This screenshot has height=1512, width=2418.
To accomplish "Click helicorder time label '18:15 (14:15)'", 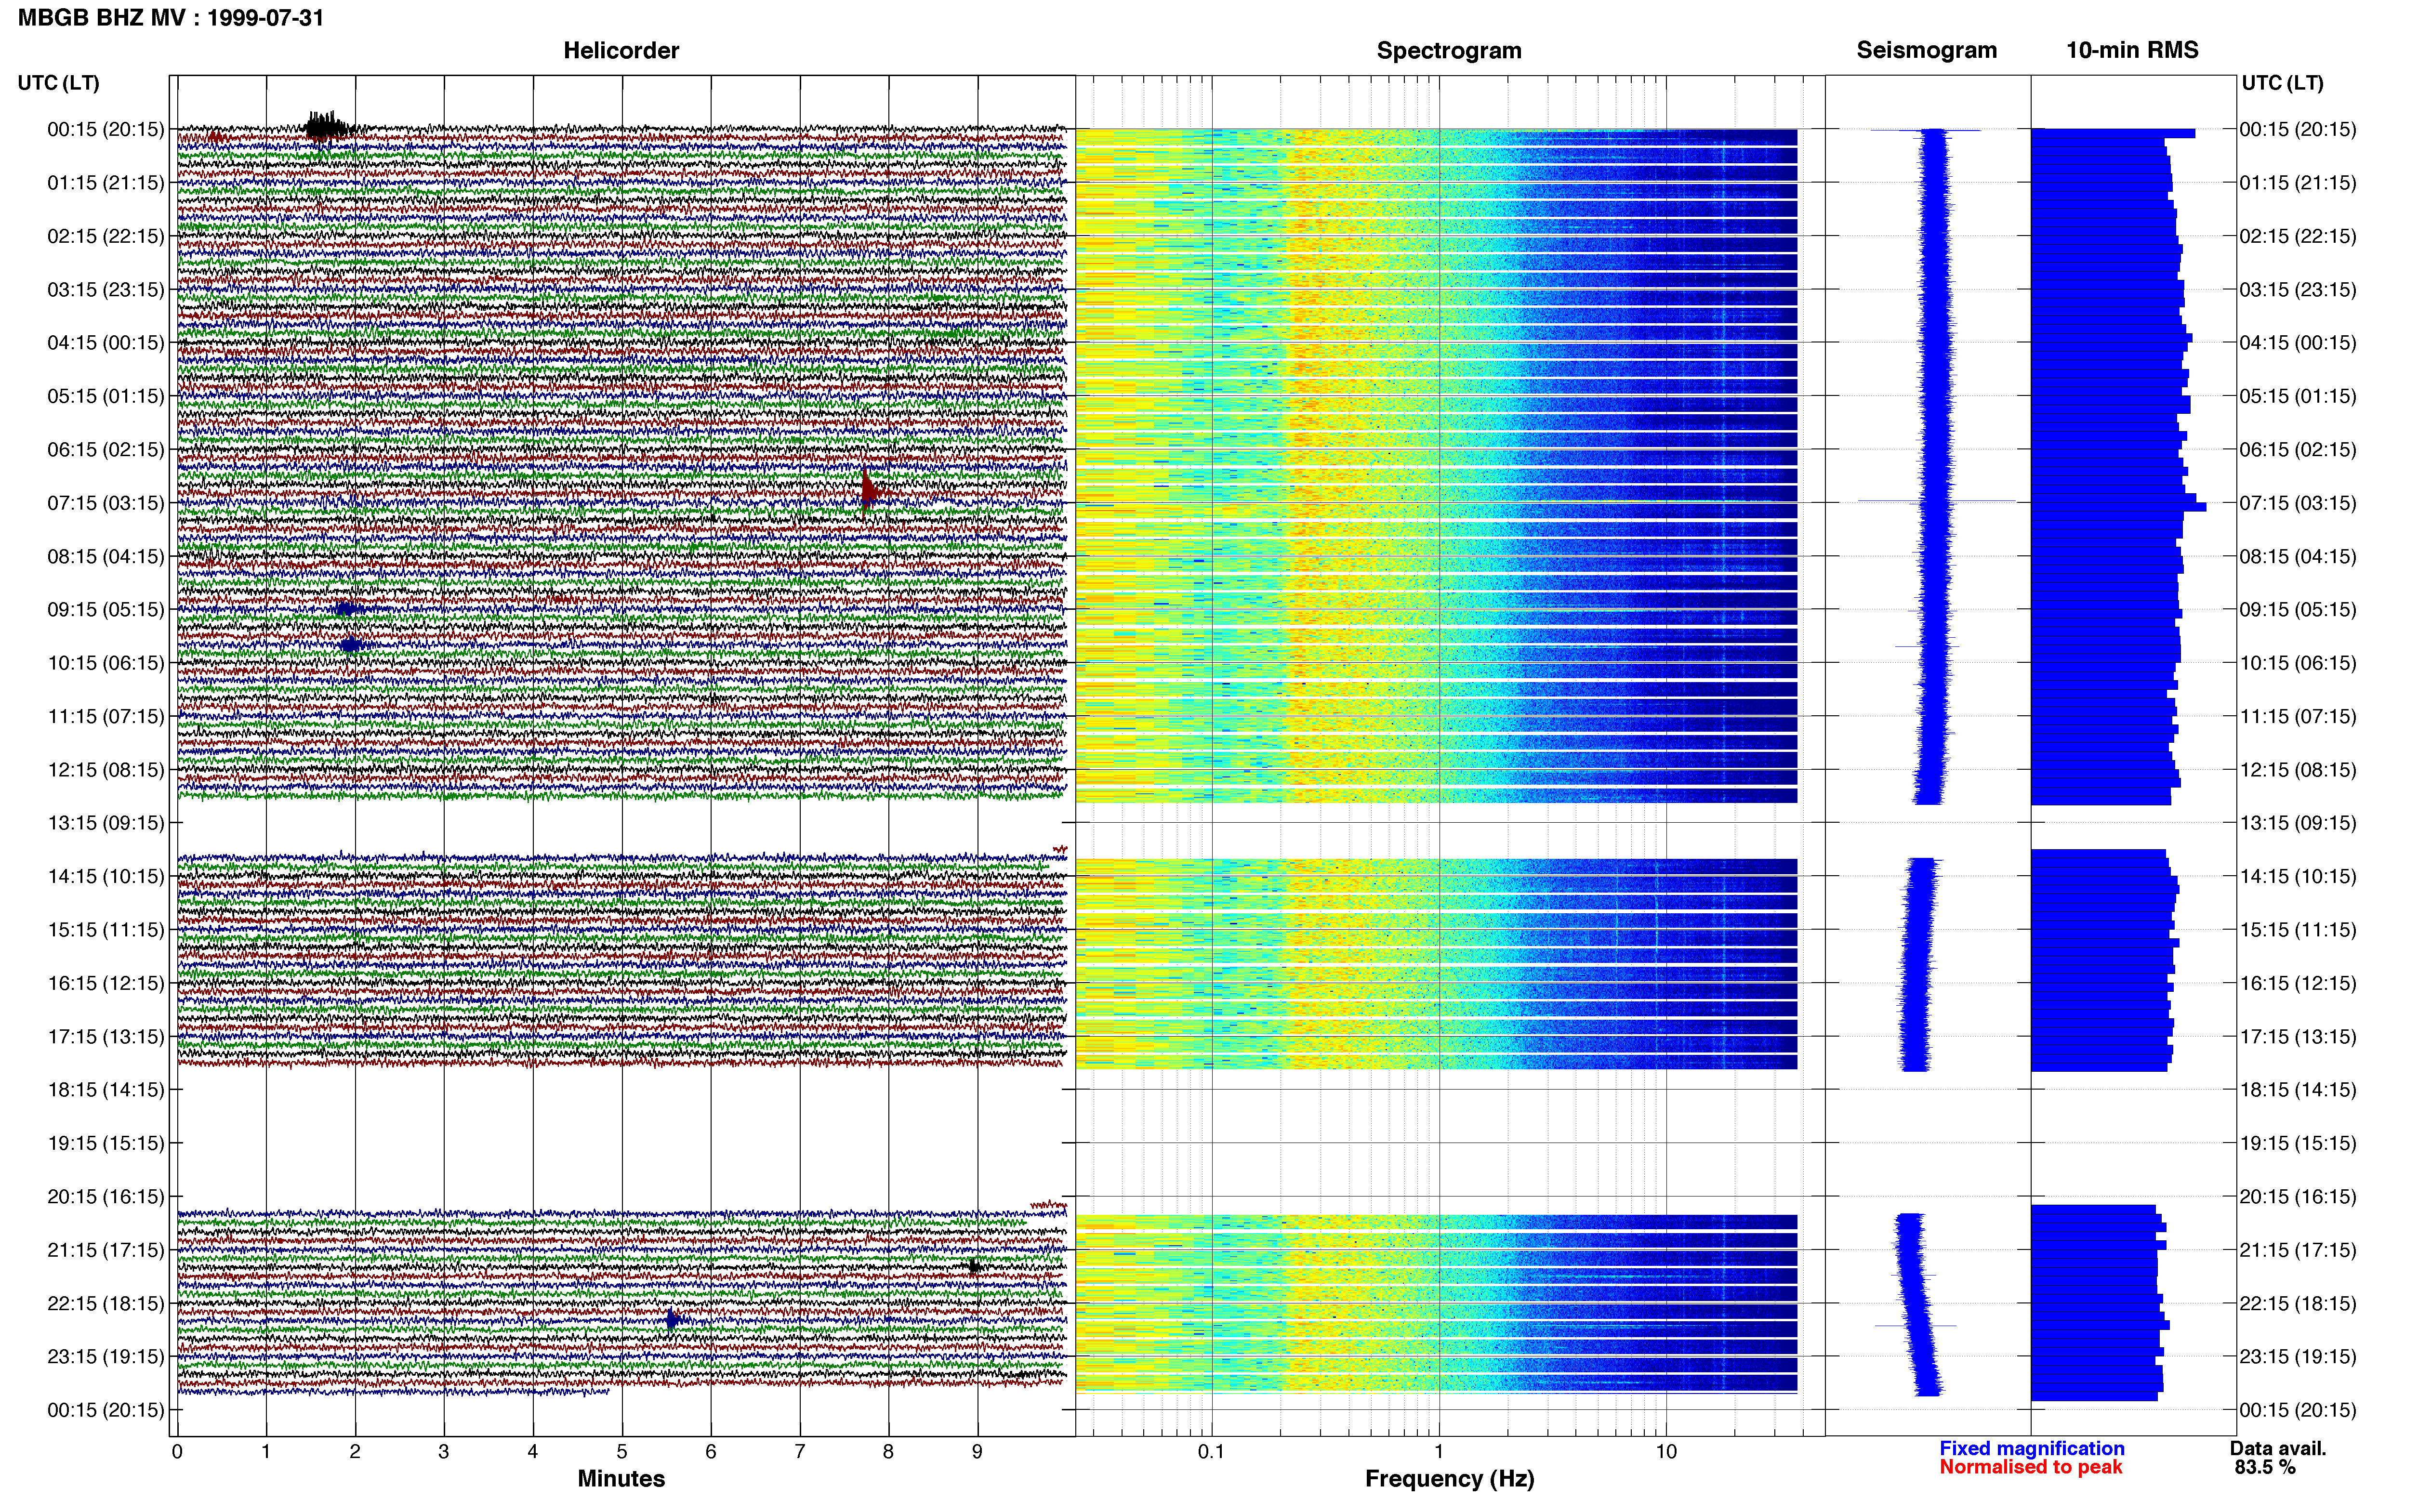I will click(x=106, y=1090).
